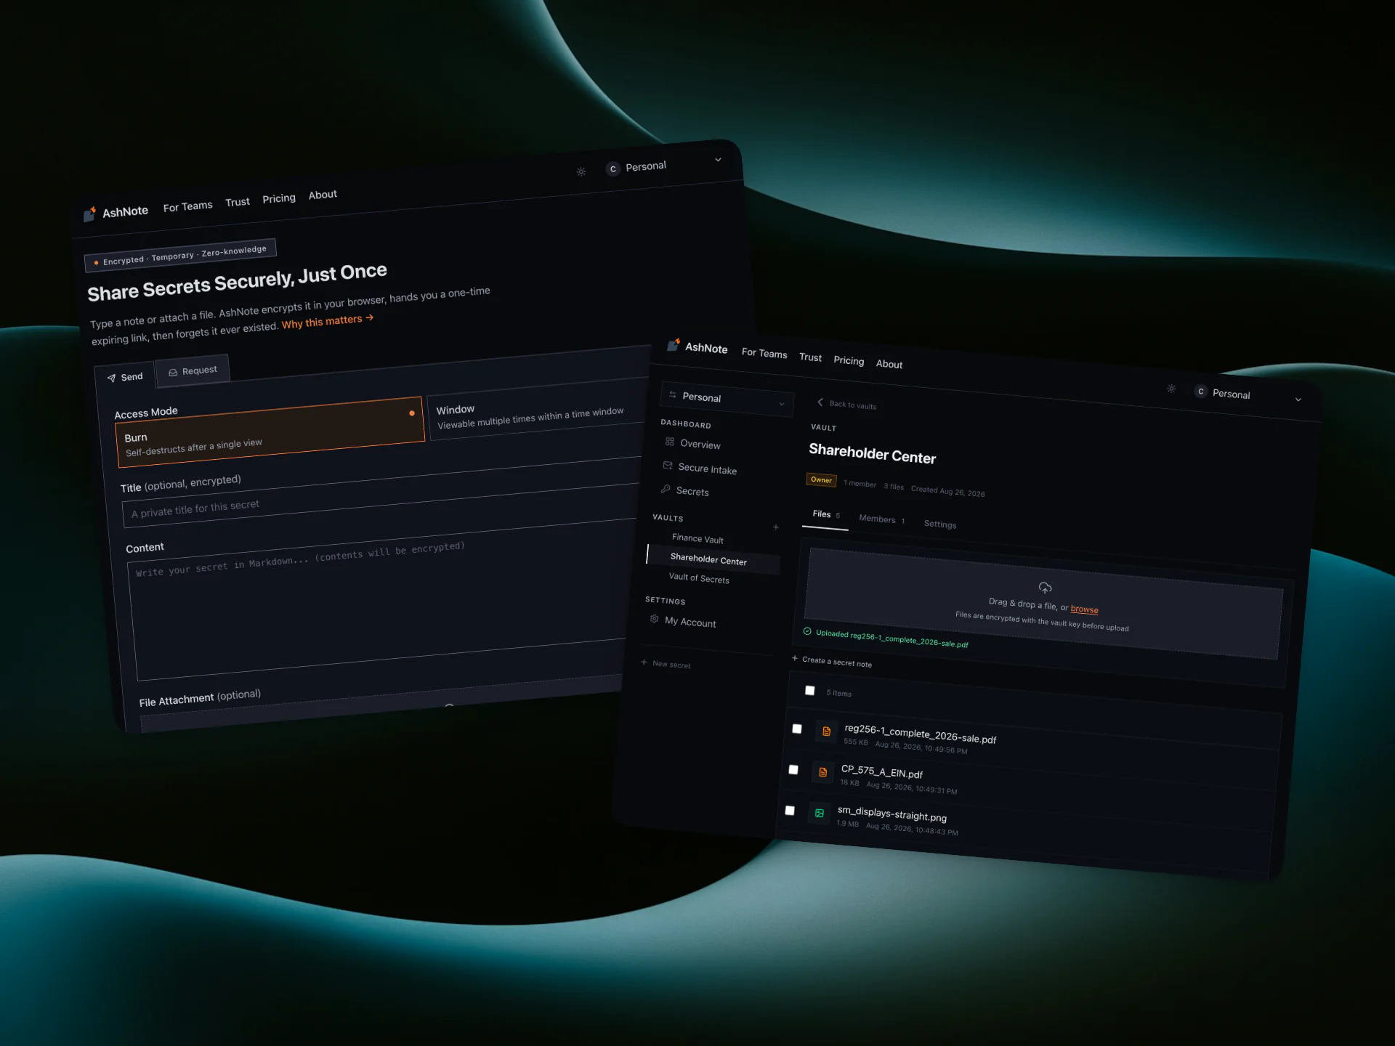Click the paper plane icon on the Send tab
Image resolution: width=1395 pixels, height=1046 pixels.
(111, 378)
